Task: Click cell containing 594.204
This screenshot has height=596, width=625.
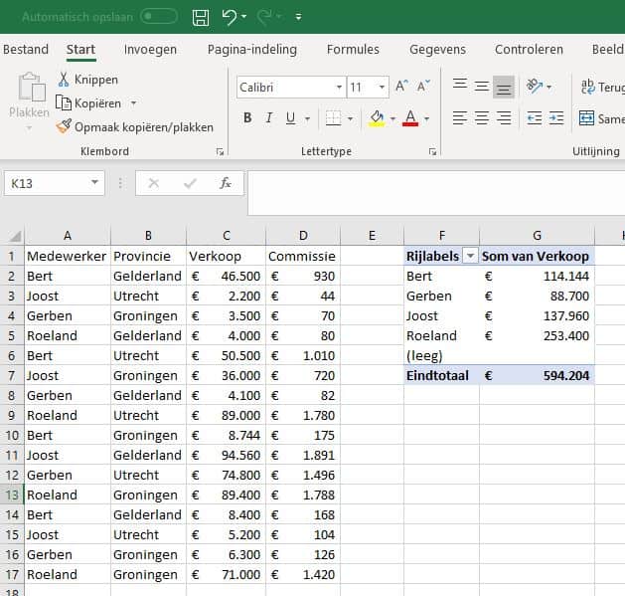Action: pyautogui.click(x=537, y=375)
